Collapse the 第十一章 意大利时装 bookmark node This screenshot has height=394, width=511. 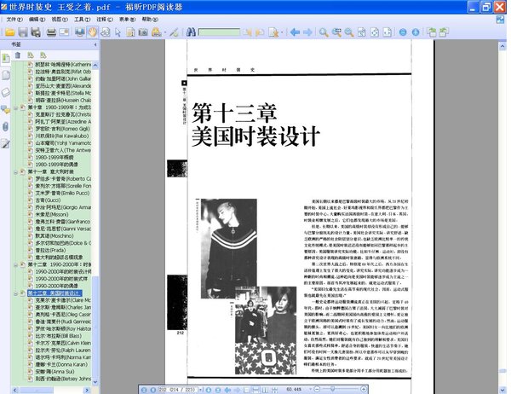[20, 171]
